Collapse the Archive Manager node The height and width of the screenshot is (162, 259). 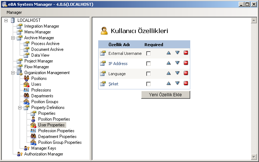(x=13, y=38)
